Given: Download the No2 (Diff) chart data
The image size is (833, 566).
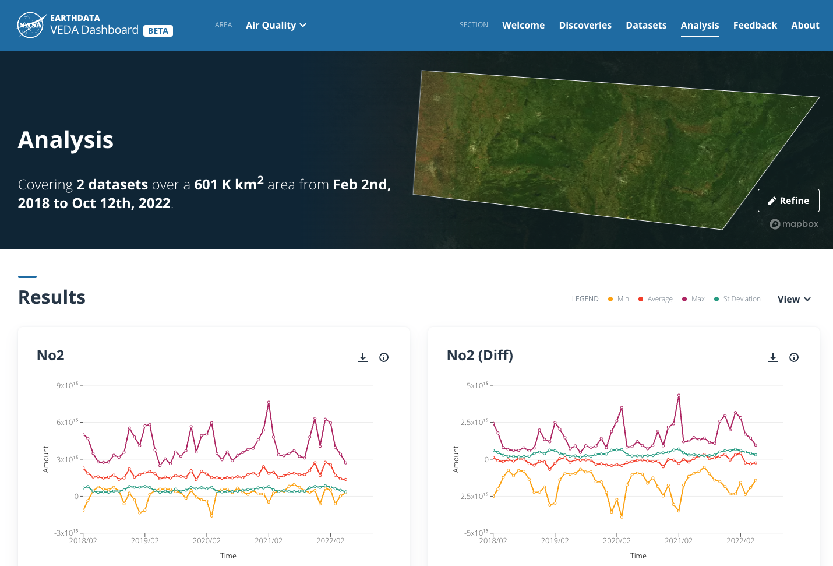Looking at the screenshot, I should [x=773, y=357].
